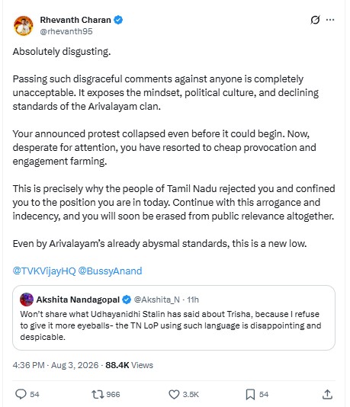Click the reply speech bubble icon

point(21,394)
